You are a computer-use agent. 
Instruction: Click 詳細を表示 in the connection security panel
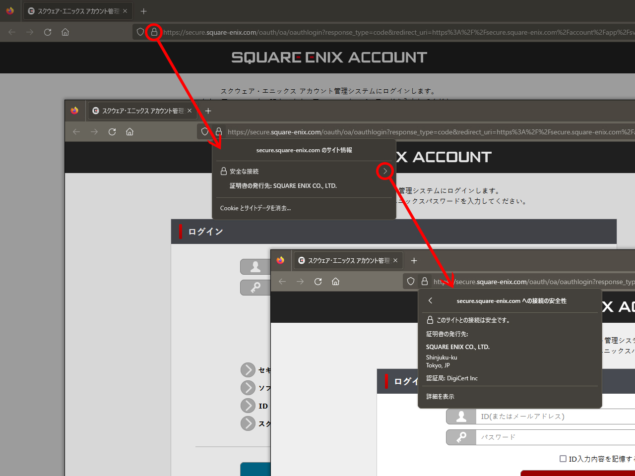(x=440, y=397)
